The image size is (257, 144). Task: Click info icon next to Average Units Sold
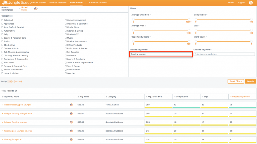click(x=151, y=15)
